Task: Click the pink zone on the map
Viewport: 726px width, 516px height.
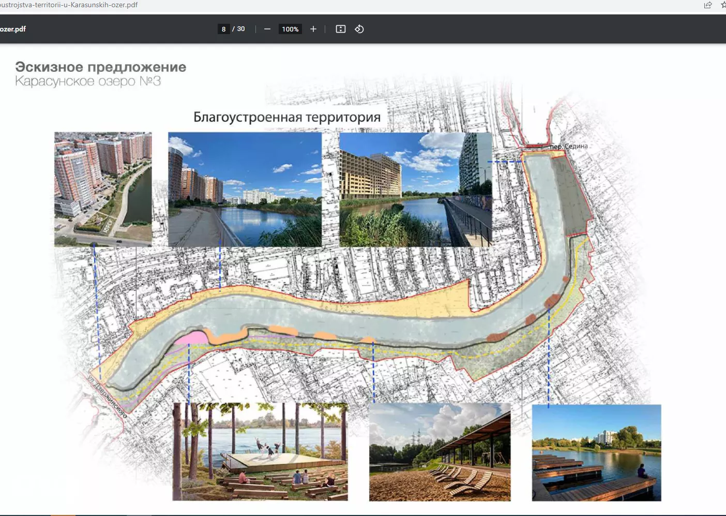Action: click(190, 338)
